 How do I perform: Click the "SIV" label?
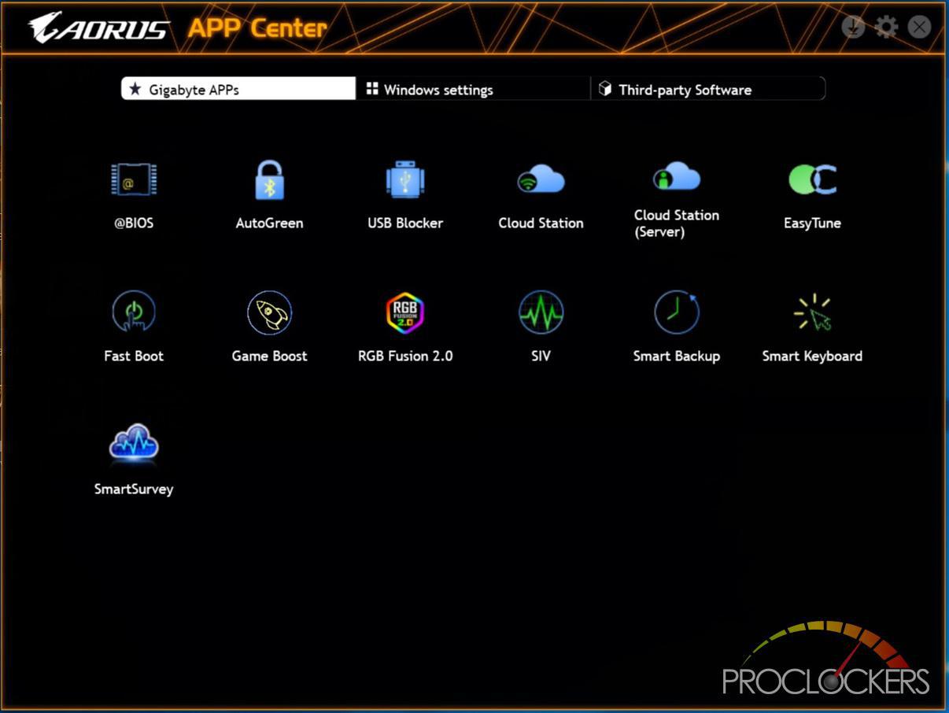[x=541, y=356]
